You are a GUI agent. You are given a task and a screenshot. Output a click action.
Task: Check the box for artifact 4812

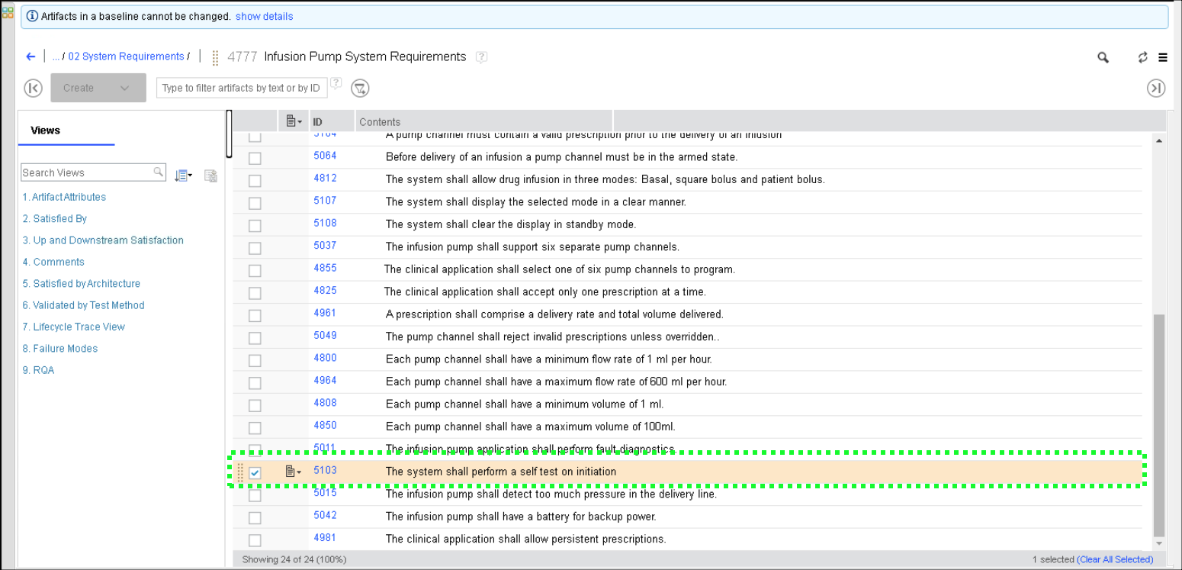[255, 181]
